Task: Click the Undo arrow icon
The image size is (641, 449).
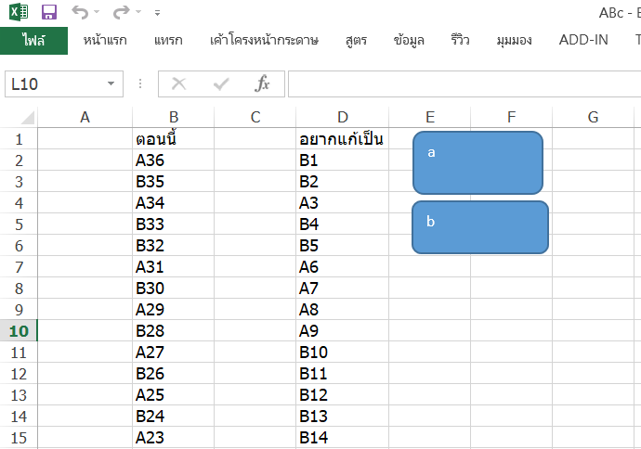Action: click(81, 13)
